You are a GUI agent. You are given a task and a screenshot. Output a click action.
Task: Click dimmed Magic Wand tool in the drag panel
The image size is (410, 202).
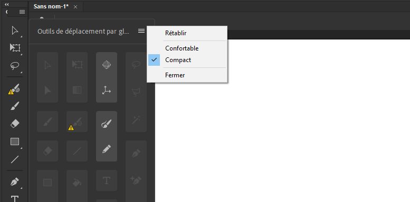[136, 120]
